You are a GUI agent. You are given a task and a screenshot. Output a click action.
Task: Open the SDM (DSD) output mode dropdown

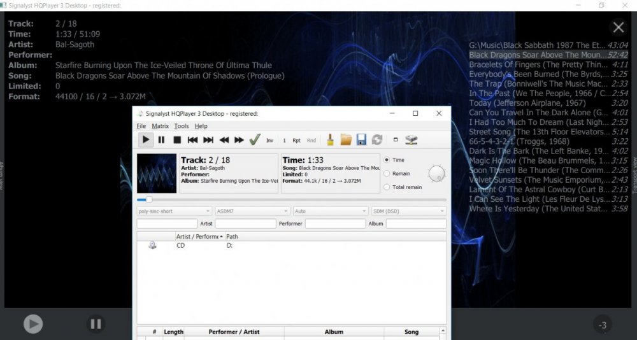point(409,211)
